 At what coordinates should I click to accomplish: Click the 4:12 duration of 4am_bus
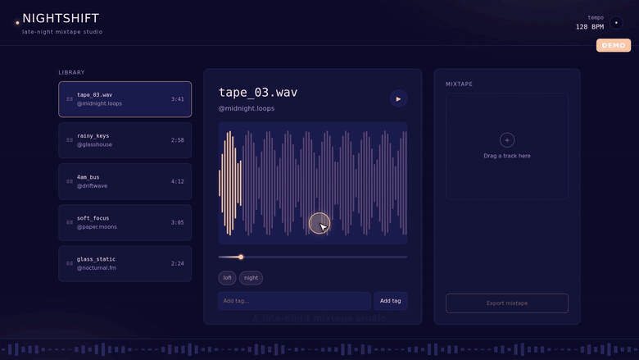point(177,181)
